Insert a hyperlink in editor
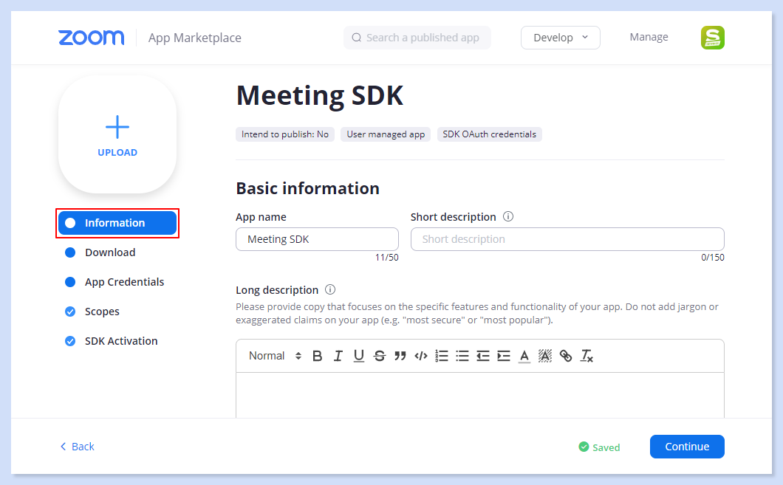The width and height of the screenshot is (783, 485). [566, 356]
